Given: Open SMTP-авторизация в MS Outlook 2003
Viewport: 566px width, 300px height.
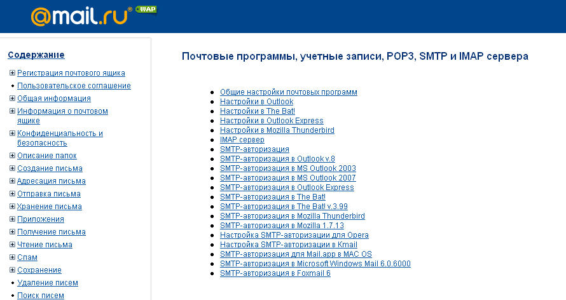Looking at the screenshot, I should 288,168.
